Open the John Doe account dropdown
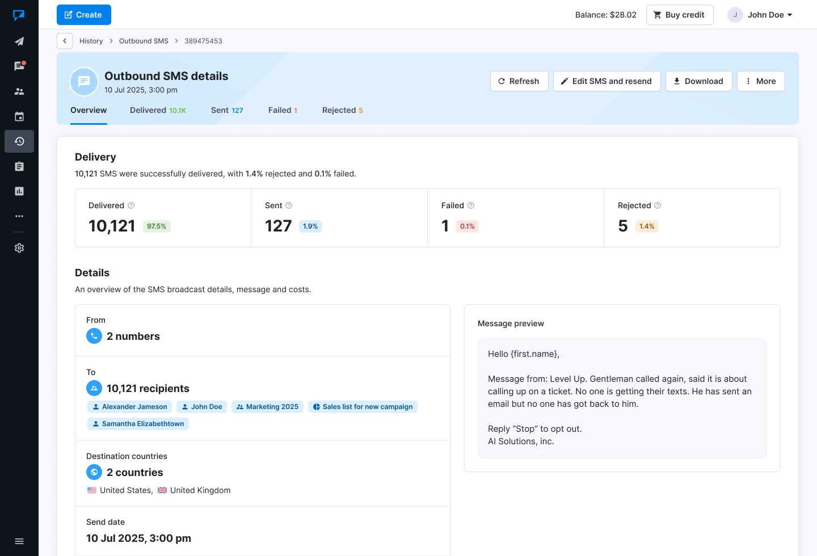817x556 pixels. pyautogui.click(x=760, y=15)
